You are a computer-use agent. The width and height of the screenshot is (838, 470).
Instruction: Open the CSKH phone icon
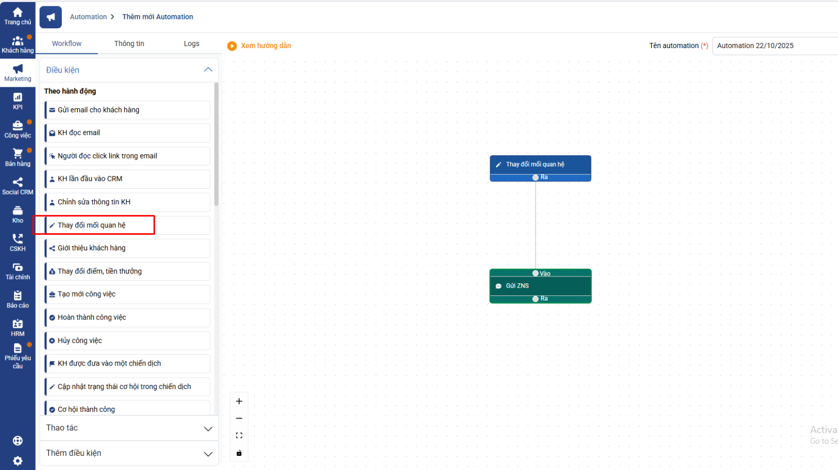tap(18, 242)
